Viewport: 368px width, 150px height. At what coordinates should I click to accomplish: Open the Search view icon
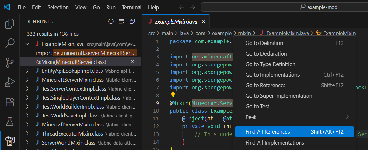(x=10, y=43)
